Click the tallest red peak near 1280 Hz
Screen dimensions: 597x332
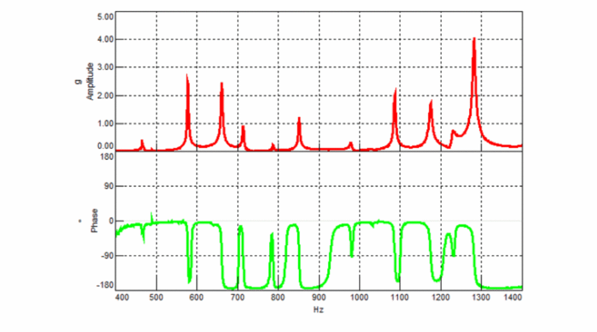tap(474, 41)
